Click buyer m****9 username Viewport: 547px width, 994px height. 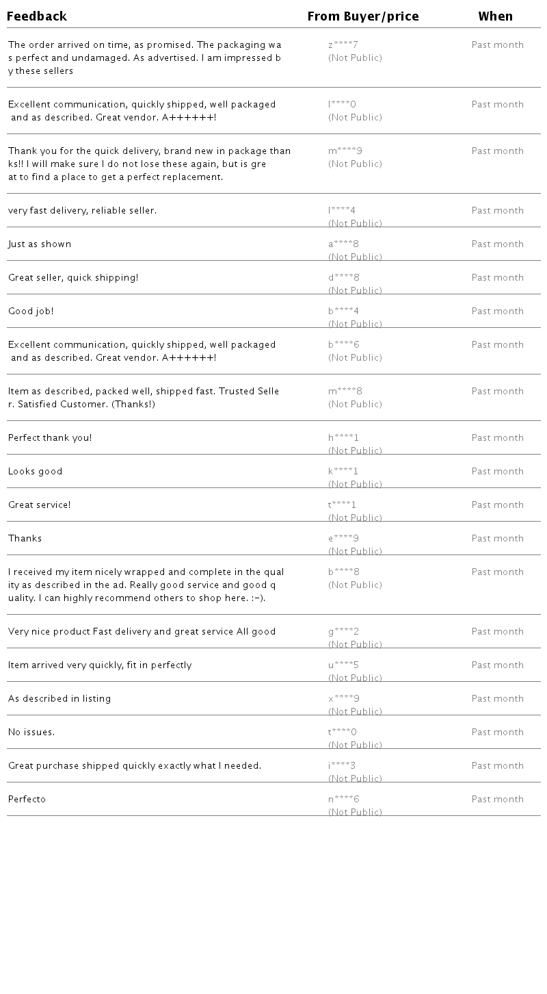point(345,151)
